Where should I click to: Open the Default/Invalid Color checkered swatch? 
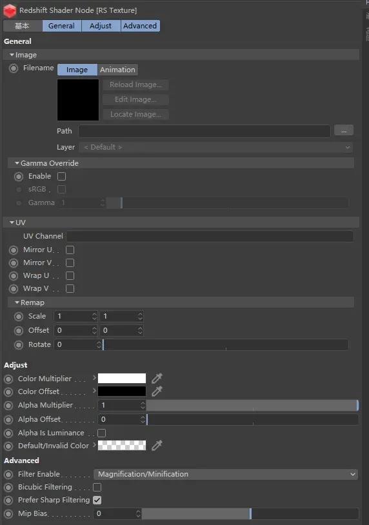[122, 445]
